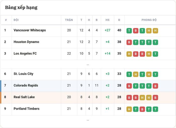Click the ĐỘI column header
The image size is (176, 128).
click(16, 20)
